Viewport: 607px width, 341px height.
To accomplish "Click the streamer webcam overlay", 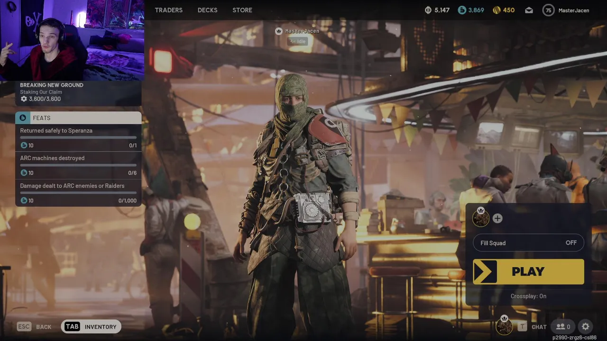I will [72, 40].
